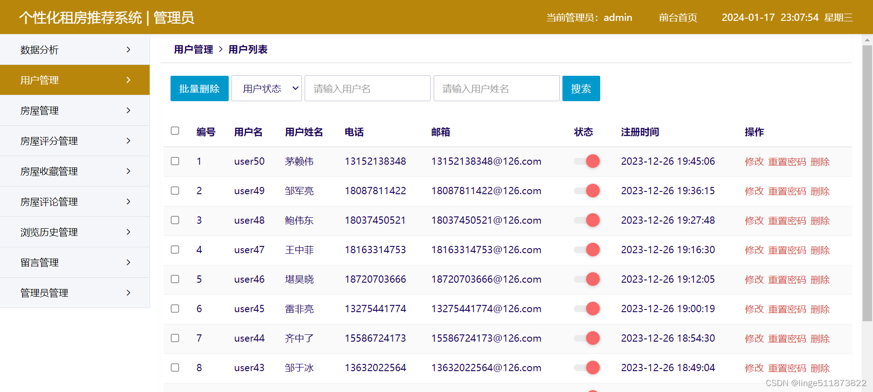Expand the 浏览历史管理 chevron arrow
This screenshot has width=873, height=392.
pos(128,232)
